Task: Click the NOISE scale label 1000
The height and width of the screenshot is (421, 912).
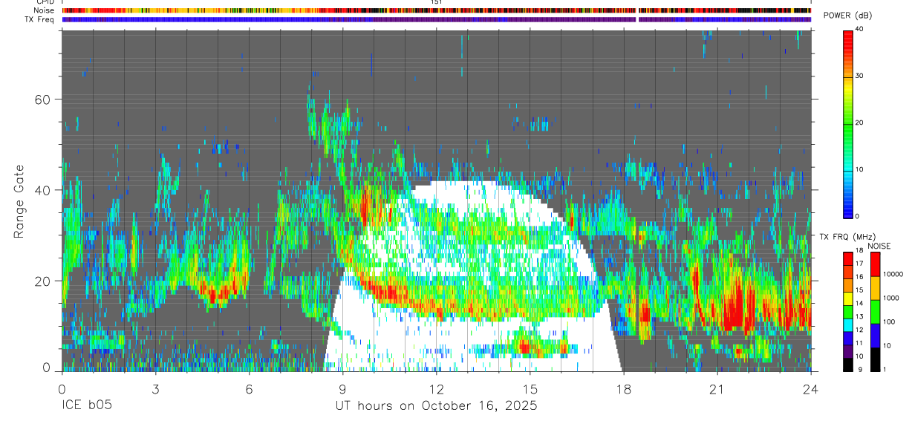Action: pyautogui.click(x=891, y=298)
